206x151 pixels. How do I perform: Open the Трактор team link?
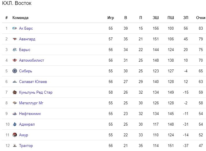[x=26, y=146]
